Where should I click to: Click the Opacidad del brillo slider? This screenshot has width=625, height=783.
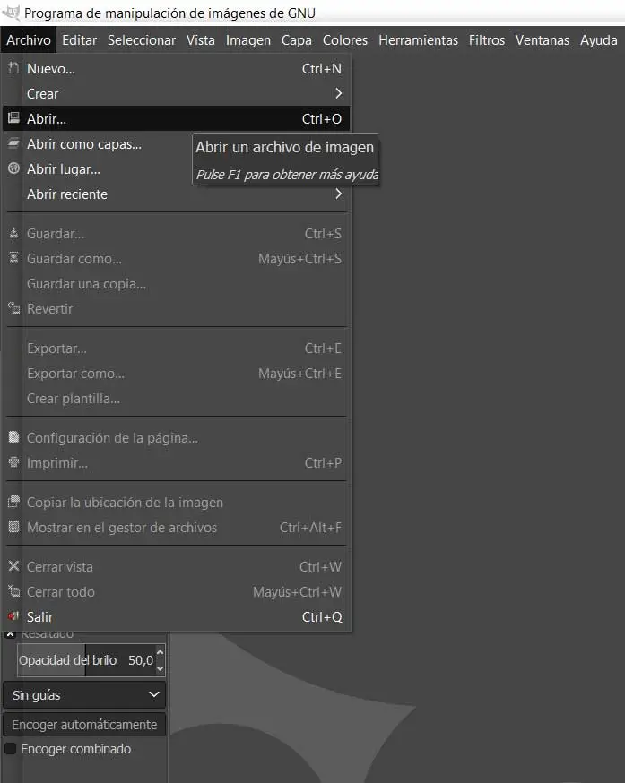click(x=86, y=660)
